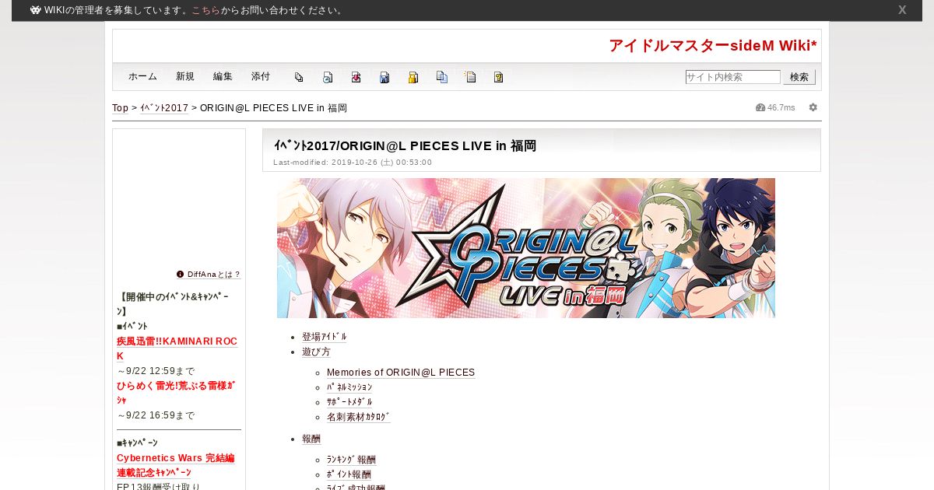Click the DiffAnaとは？ link
The height and width of the screenshot is (490, 934).
tap(214, 275)
